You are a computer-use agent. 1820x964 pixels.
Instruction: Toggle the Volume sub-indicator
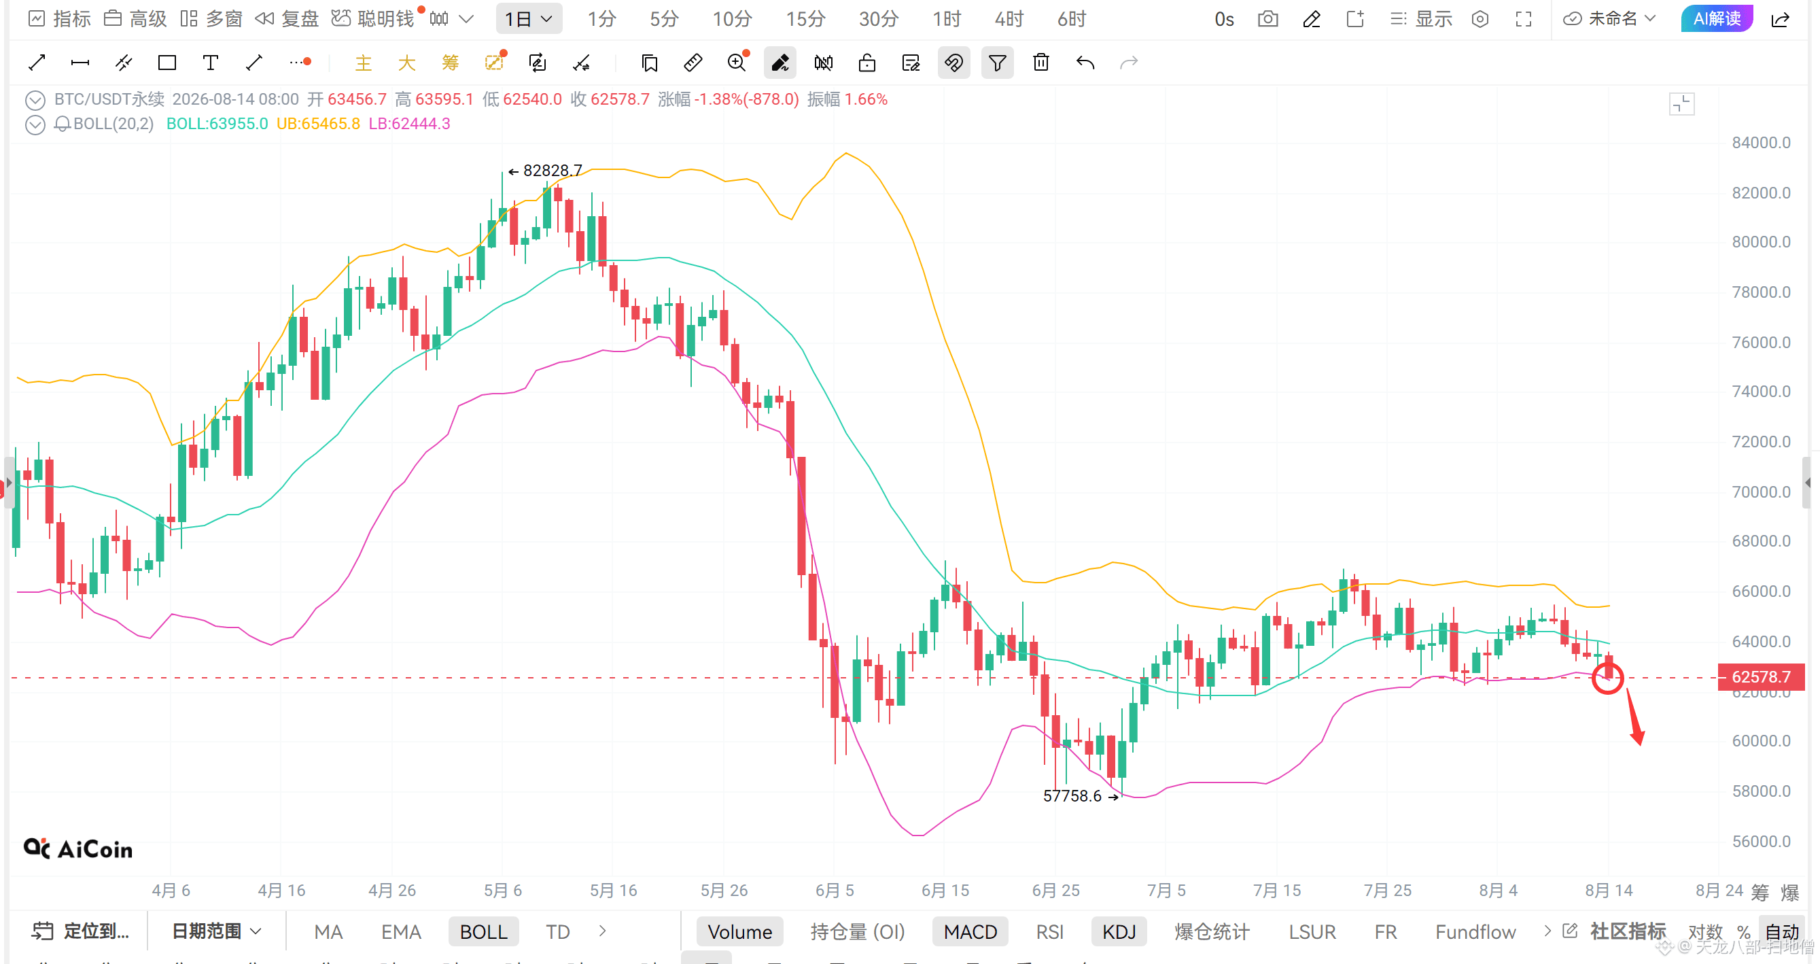click(739, 931)
